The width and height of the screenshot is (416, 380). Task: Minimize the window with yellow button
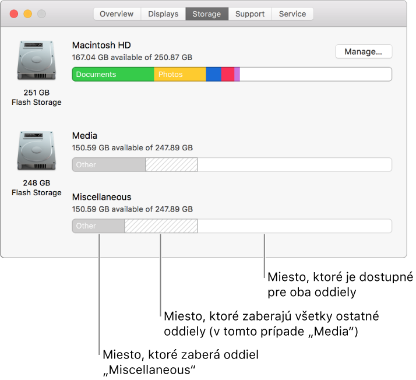pos(28,14)
